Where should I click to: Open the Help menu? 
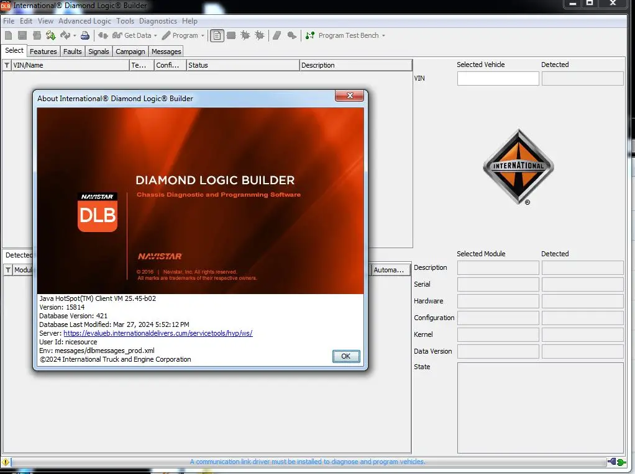coord(190,21)
